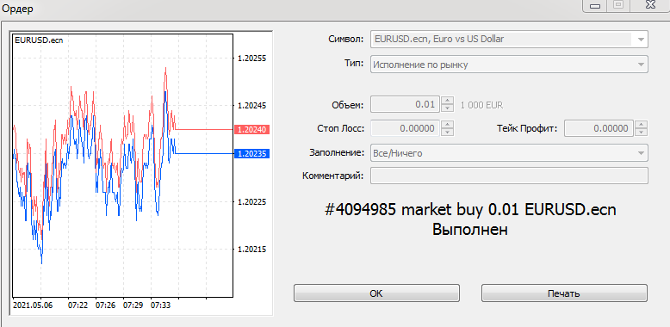Click the Печать button
Viewport: 670px width, 327px height.
(x=564, y=293)
